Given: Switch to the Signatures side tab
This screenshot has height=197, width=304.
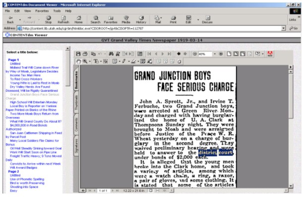Looking at the screenshot, I should click(x=76, y=146).
